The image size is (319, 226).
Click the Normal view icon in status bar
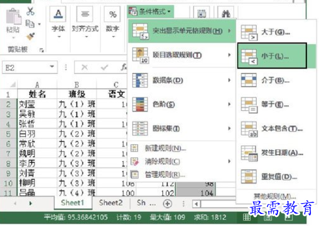point(247,217)
